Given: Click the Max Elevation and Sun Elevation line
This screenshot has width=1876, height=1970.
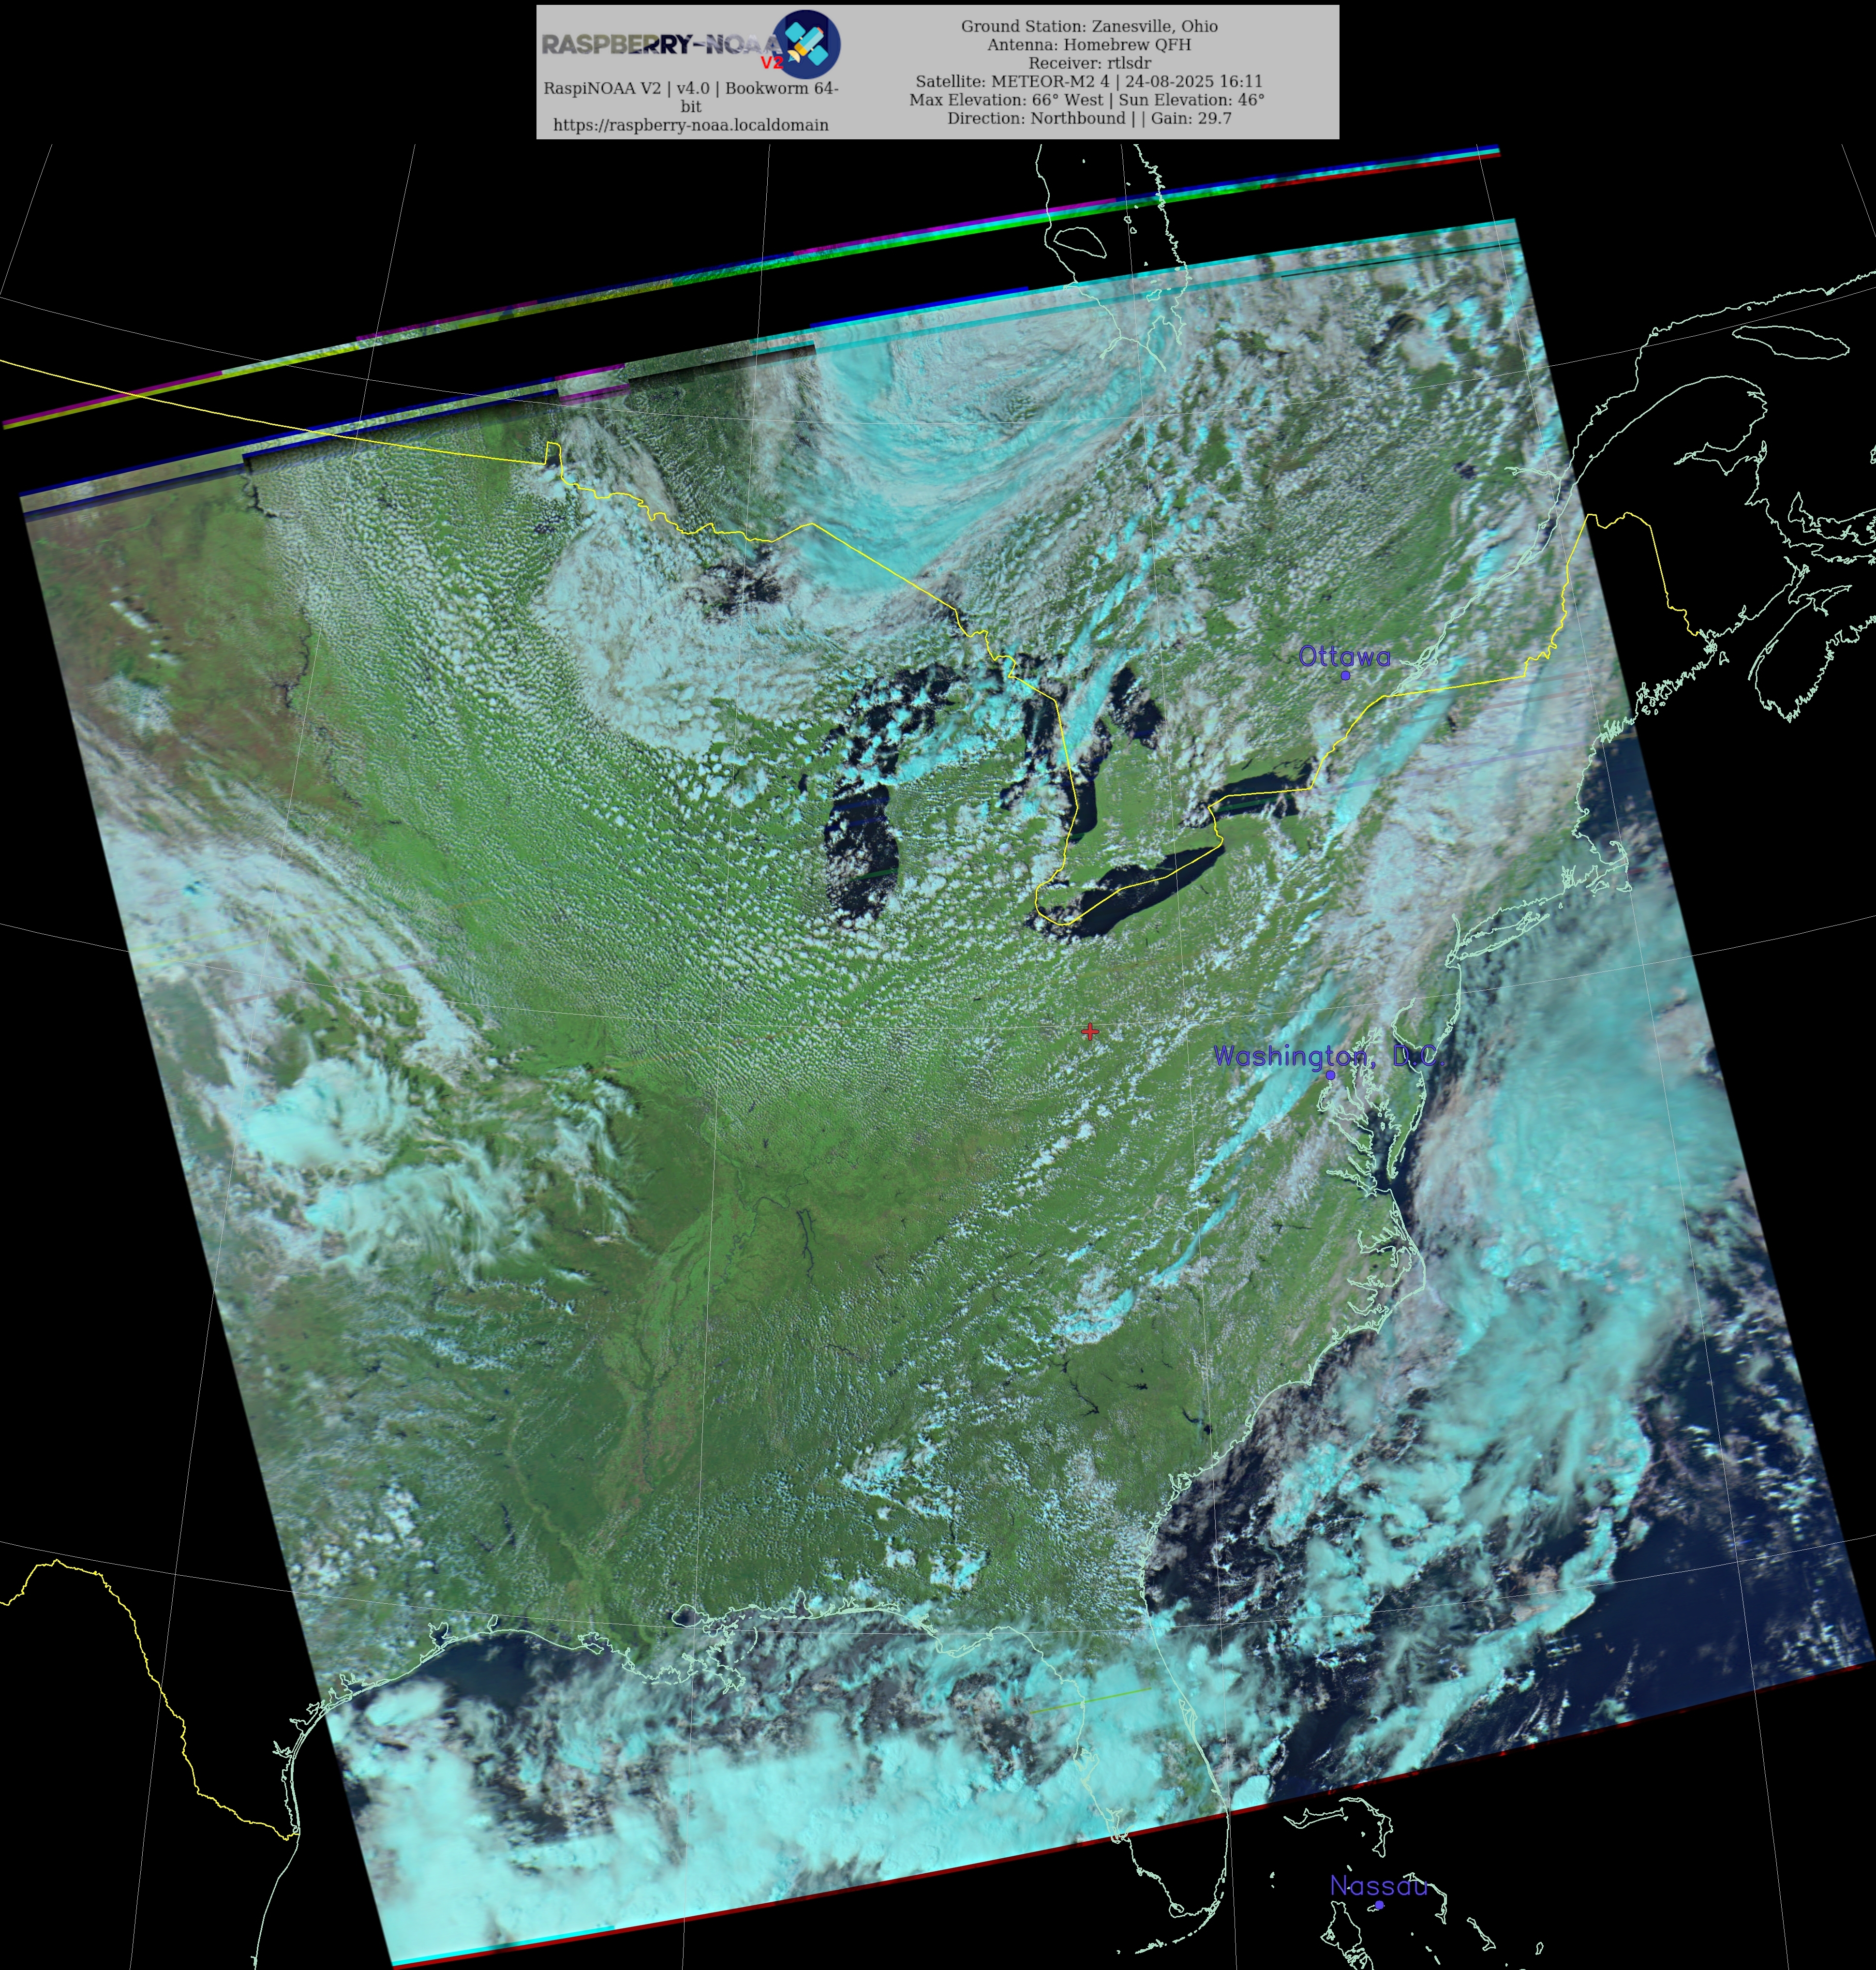Looking at the screenshot, I should click(x=1086, y=100).
